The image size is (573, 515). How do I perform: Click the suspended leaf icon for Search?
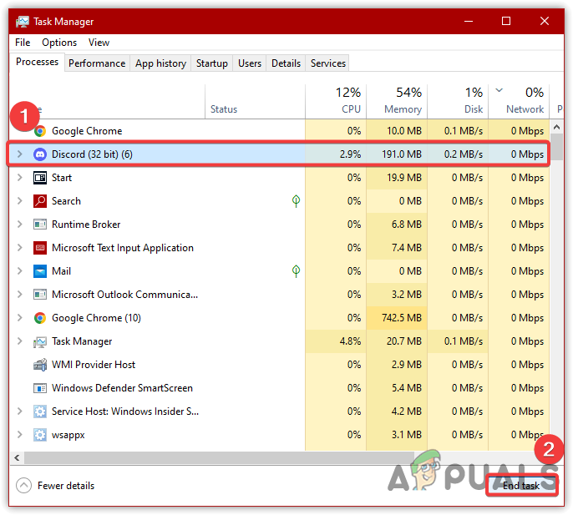coord(296,200)
